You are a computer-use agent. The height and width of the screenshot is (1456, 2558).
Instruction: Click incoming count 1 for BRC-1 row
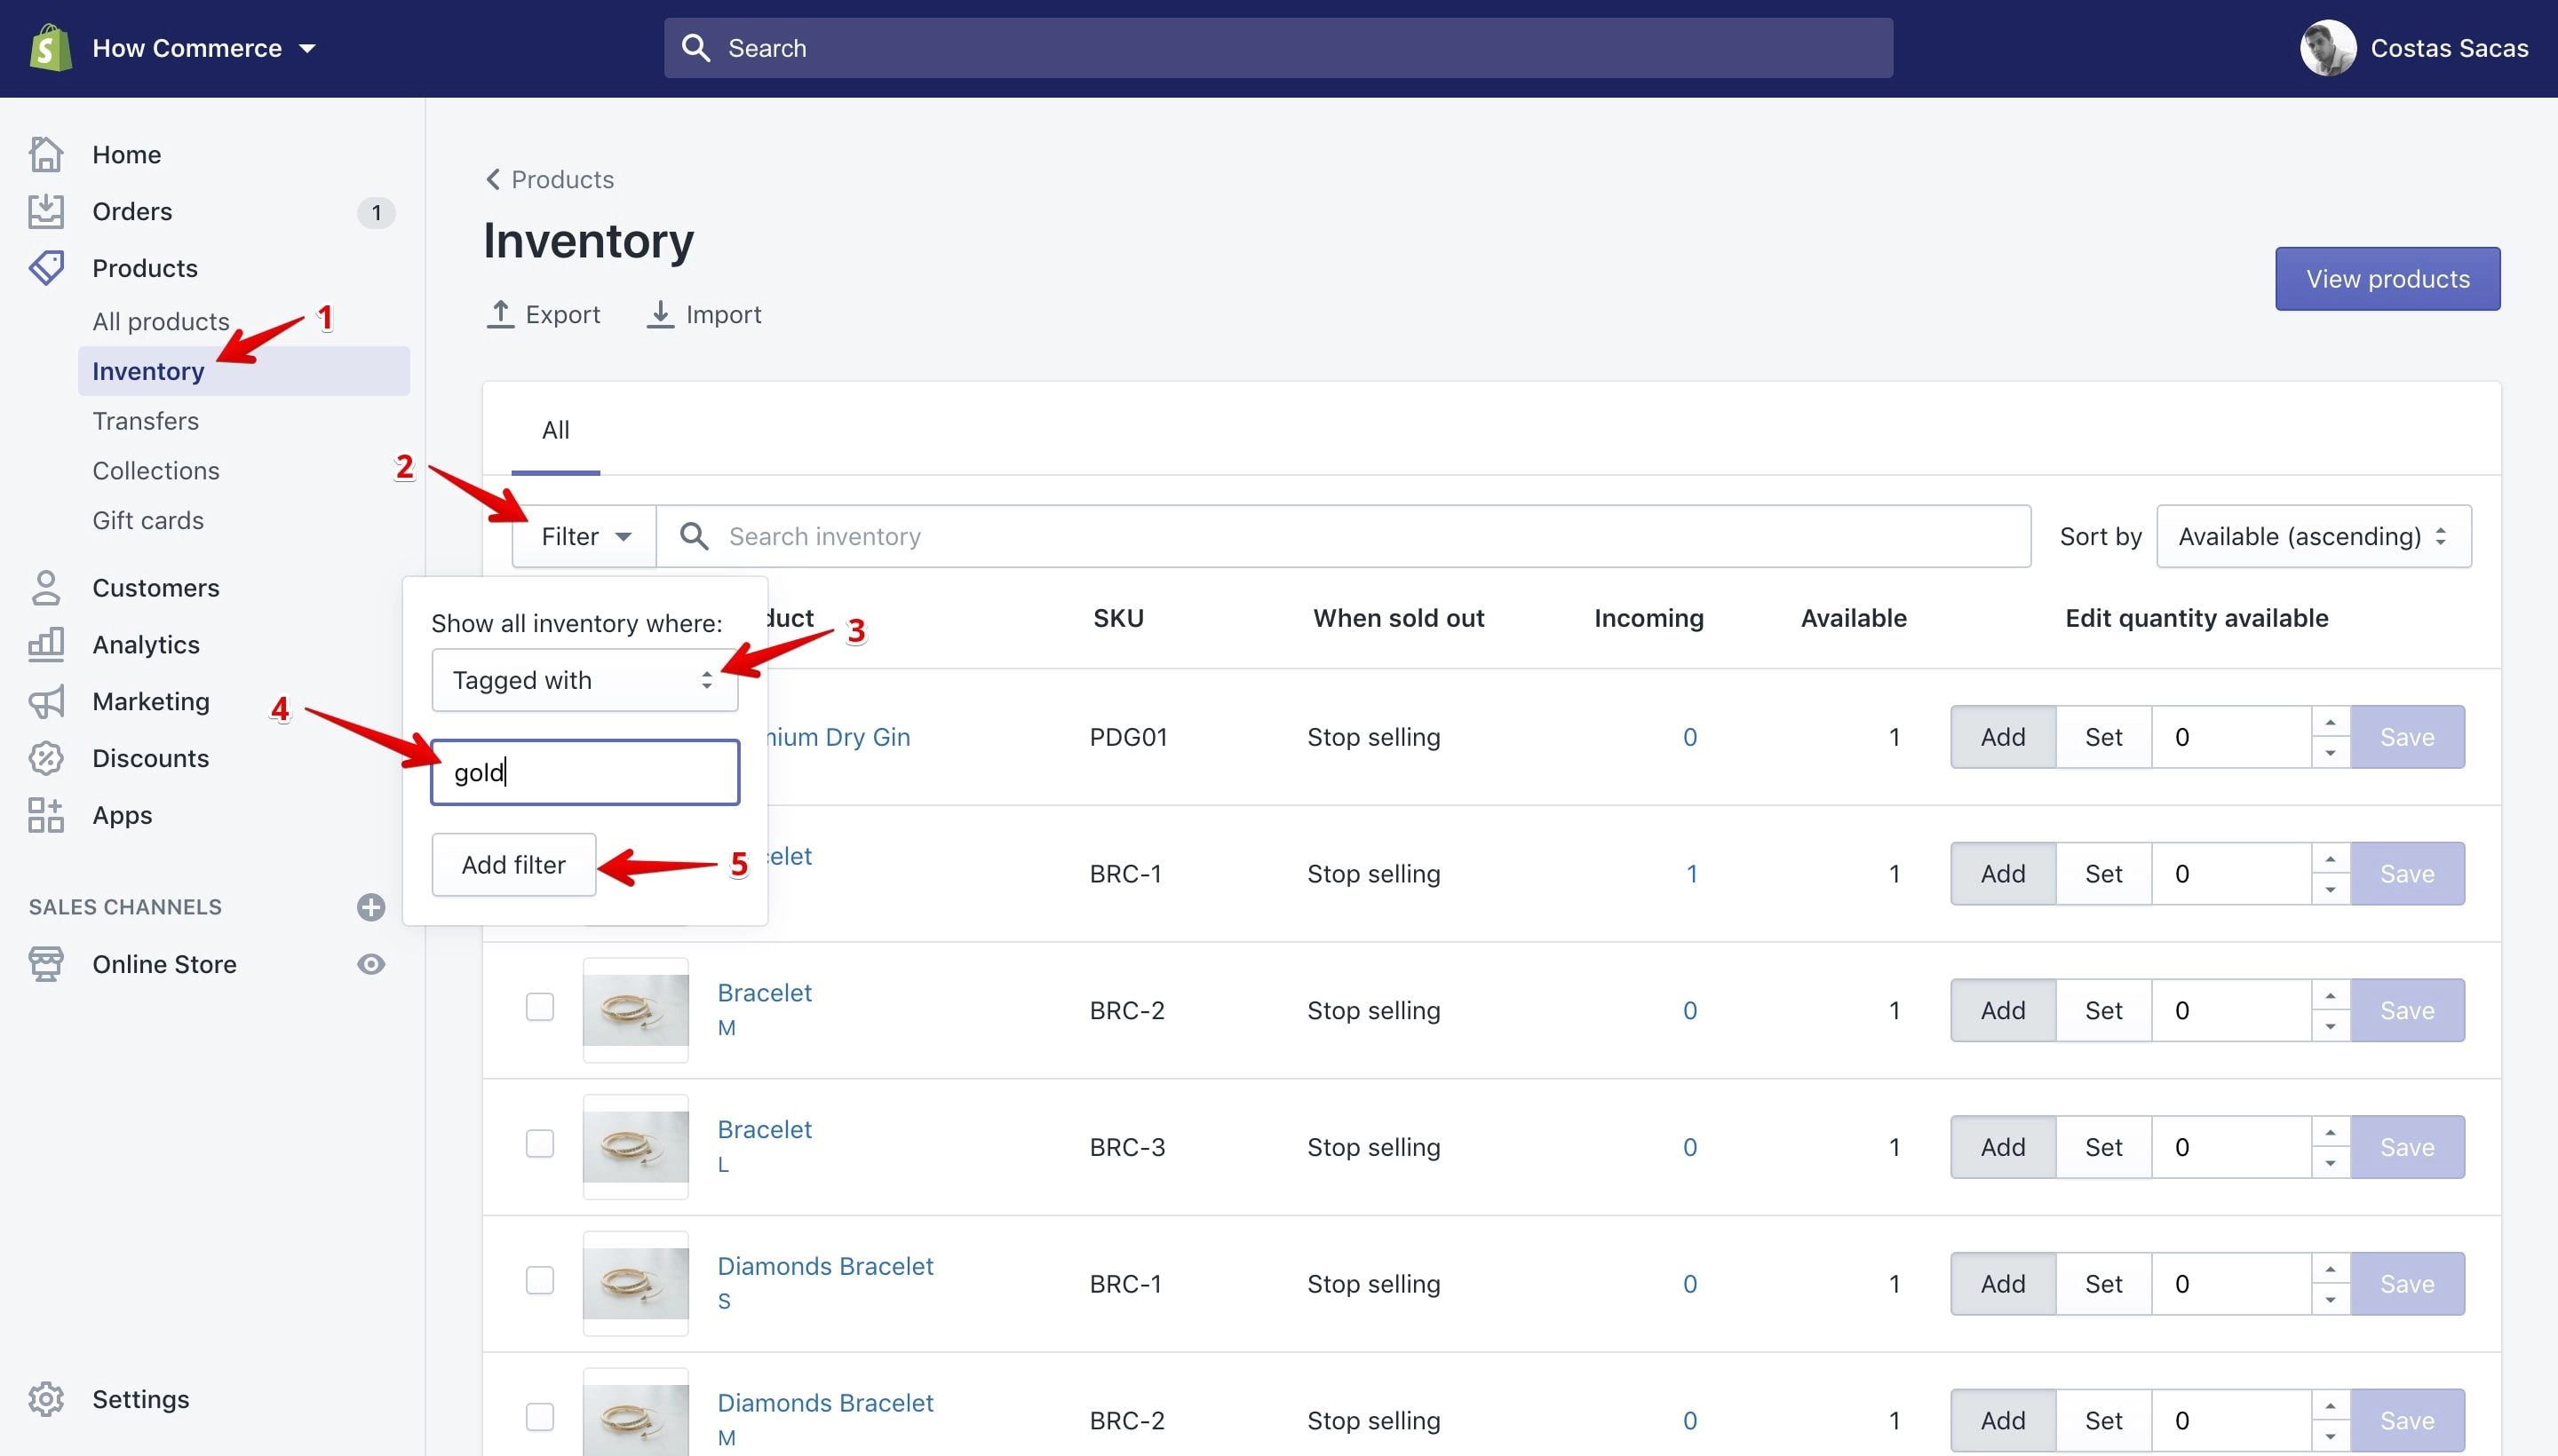click(1690, 874)
